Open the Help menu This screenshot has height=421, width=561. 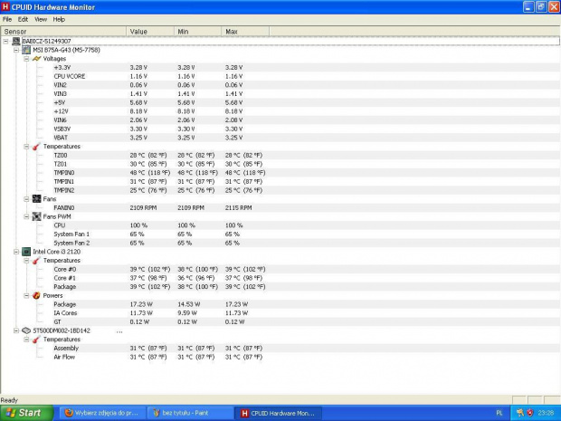[59, 19]
